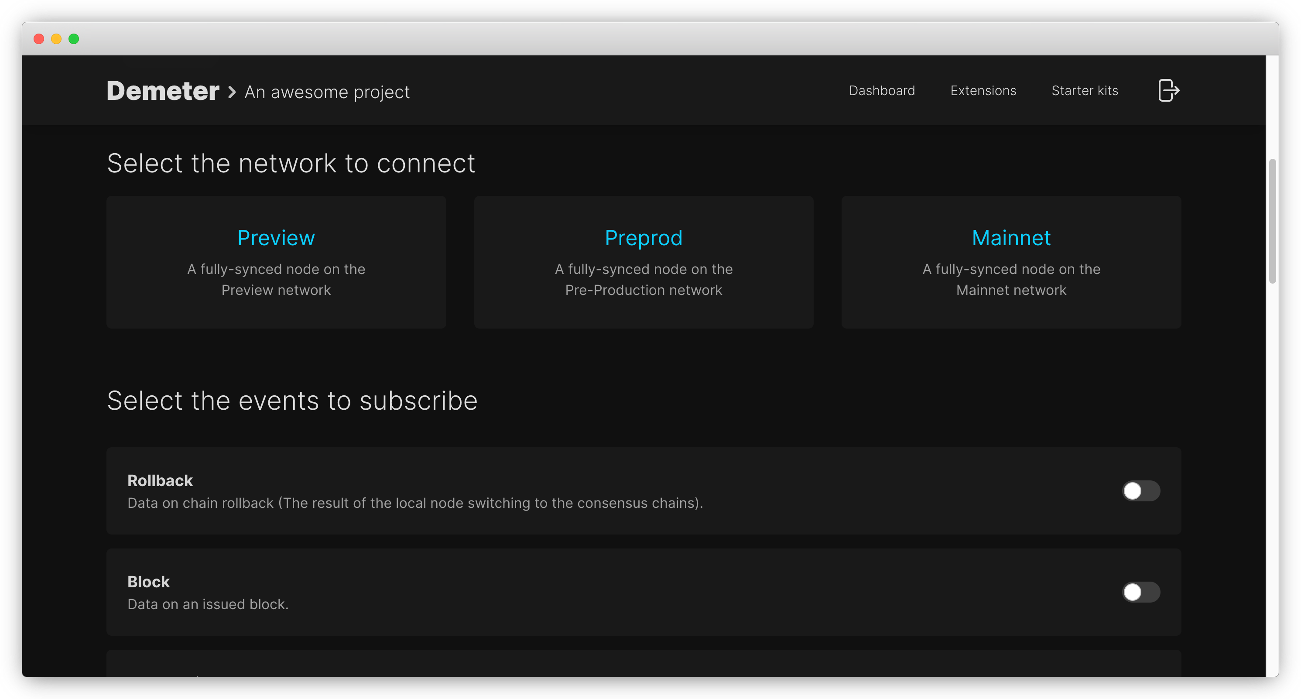Click the Block event title
Screen dimensions: 1301x699
pos(148,582)
